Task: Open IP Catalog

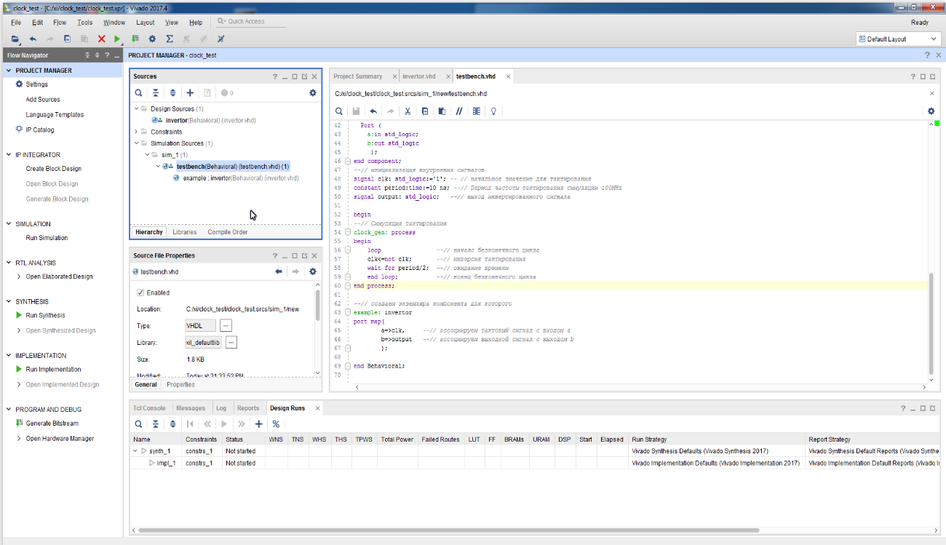Action: pyautogui.click(x=39, y=130)
